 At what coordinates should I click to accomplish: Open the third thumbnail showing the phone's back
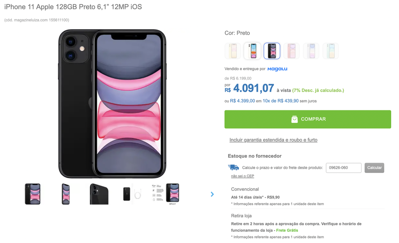tap(99, 194)
